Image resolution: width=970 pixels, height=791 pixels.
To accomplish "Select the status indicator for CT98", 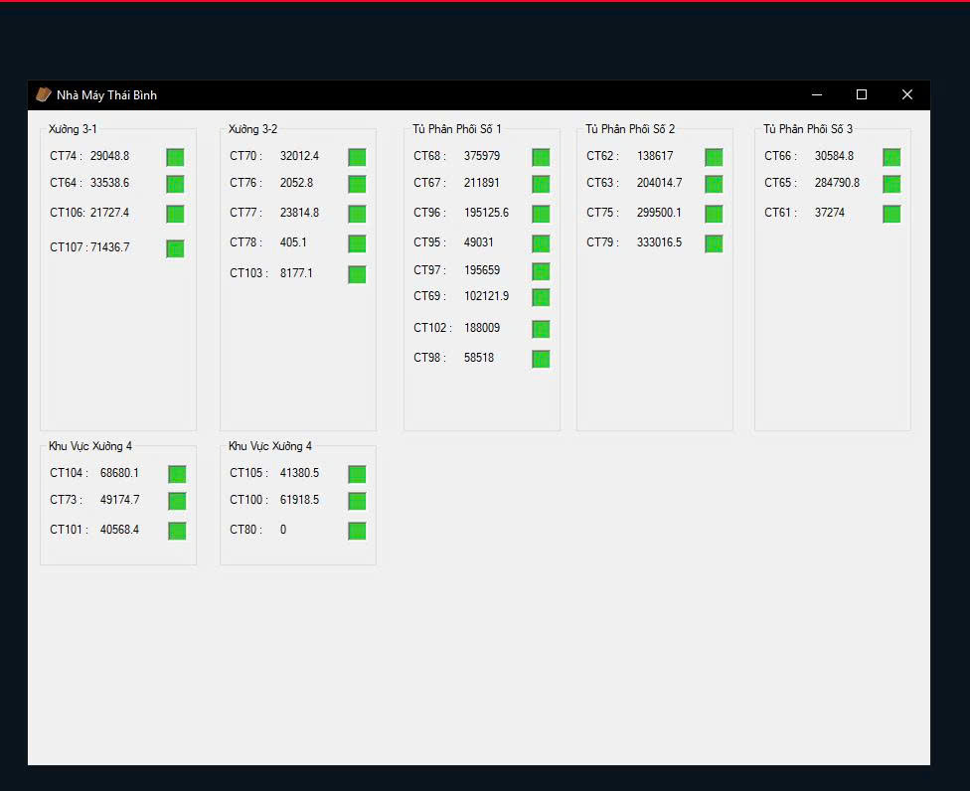I will pos(541,359).
